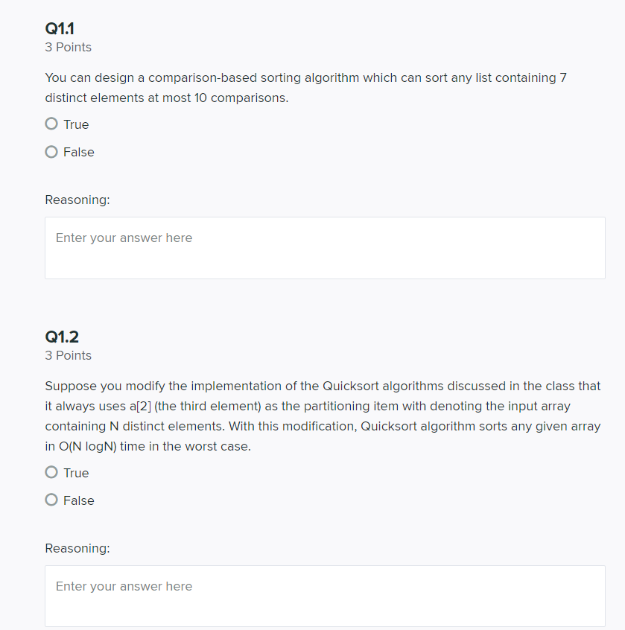
Task: Click the 3 Points label under Q1.2
Action: point(68,355)
